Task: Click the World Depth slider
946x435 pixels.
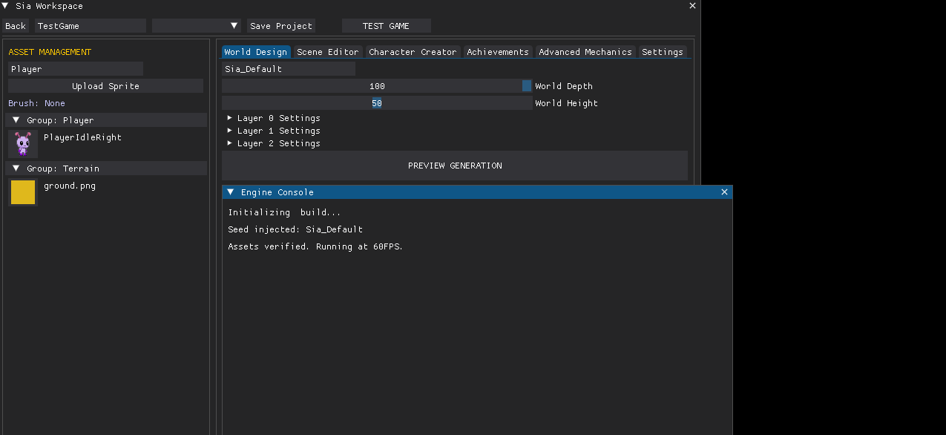Action: tap(377, 86)
